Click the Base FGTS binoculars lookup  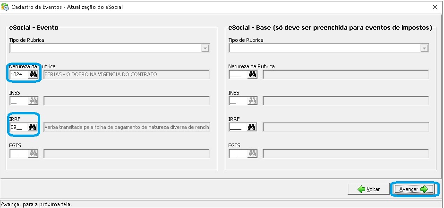pos(252,153)
